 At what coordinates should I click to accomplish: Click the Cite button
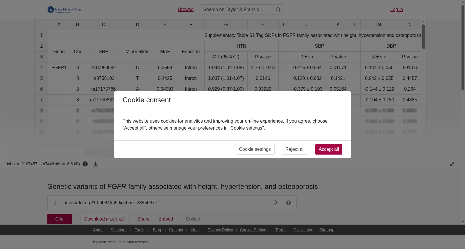click(60, 219)
